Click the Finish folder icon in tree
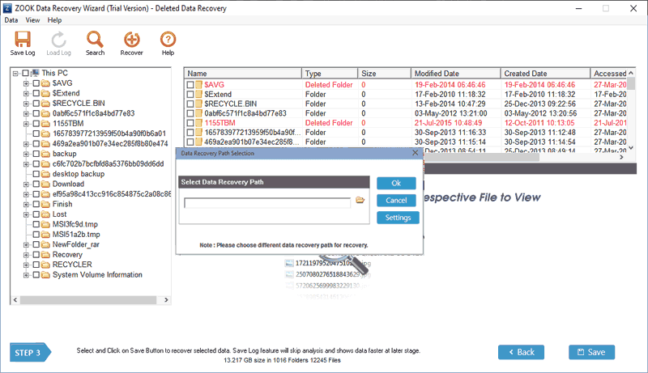This screenshot has width=648, height=373. coord(45,204)
